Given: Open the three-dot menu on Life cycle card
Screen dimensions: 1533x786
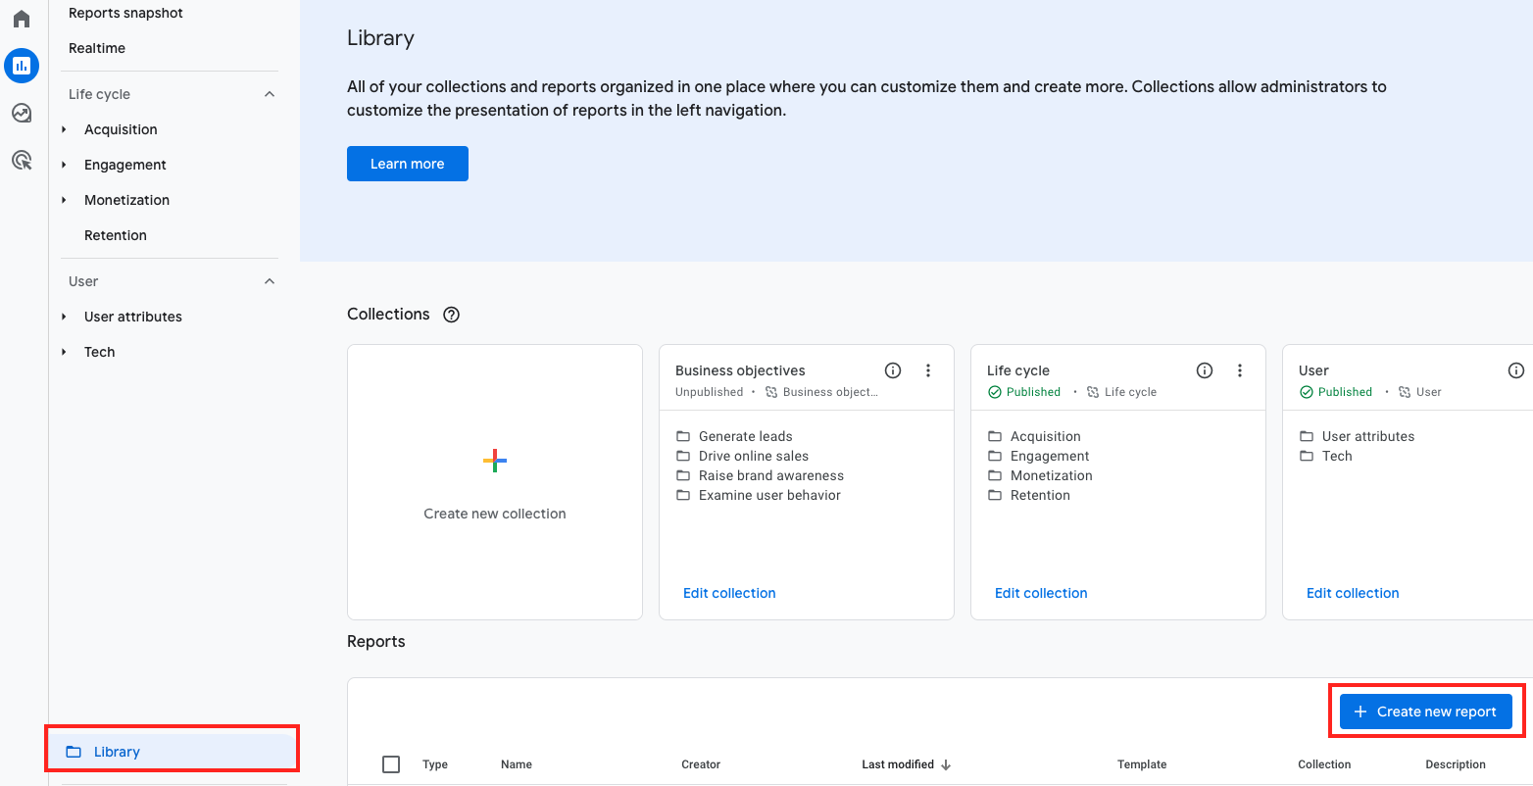Looking at the screenshot, I should [x=1239, y=370].
